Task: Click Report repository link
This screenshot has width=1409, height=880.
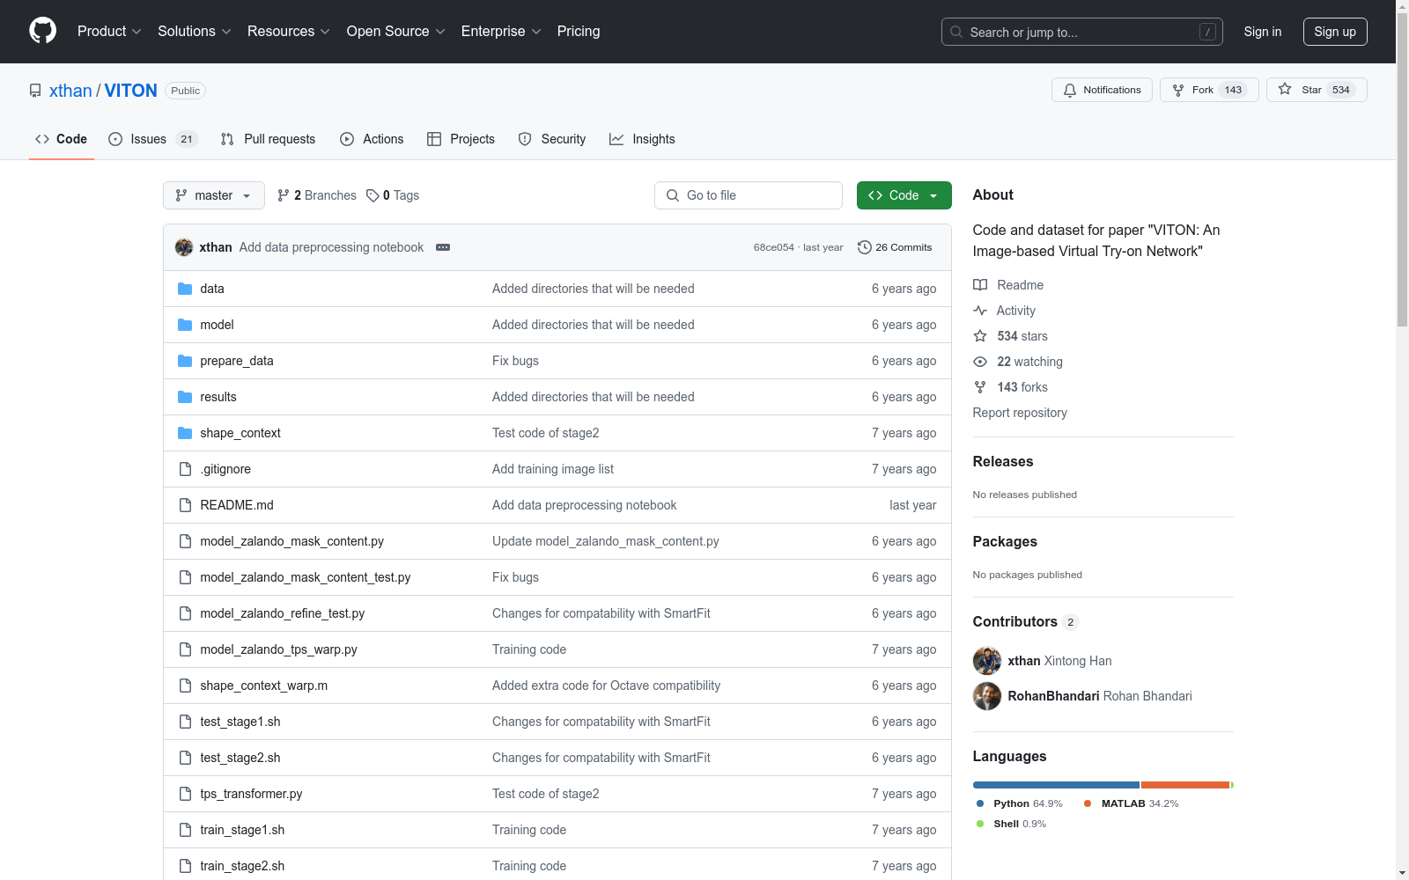Action: click(1020, 413)
